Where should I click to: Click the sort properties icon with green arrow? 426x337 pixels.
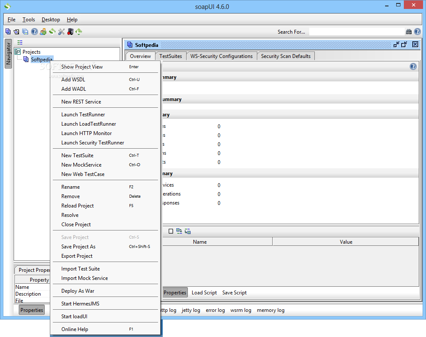click(179, 231)
